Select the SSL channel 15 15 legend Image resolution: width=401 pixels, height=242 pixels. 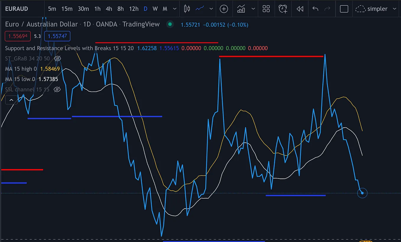(27, 89)
